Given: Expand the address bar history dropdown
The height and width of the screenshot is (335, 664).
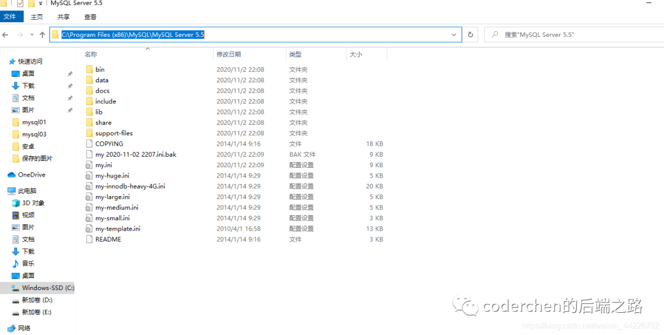Looking at the screenshot, I should (x=454, y=34).
